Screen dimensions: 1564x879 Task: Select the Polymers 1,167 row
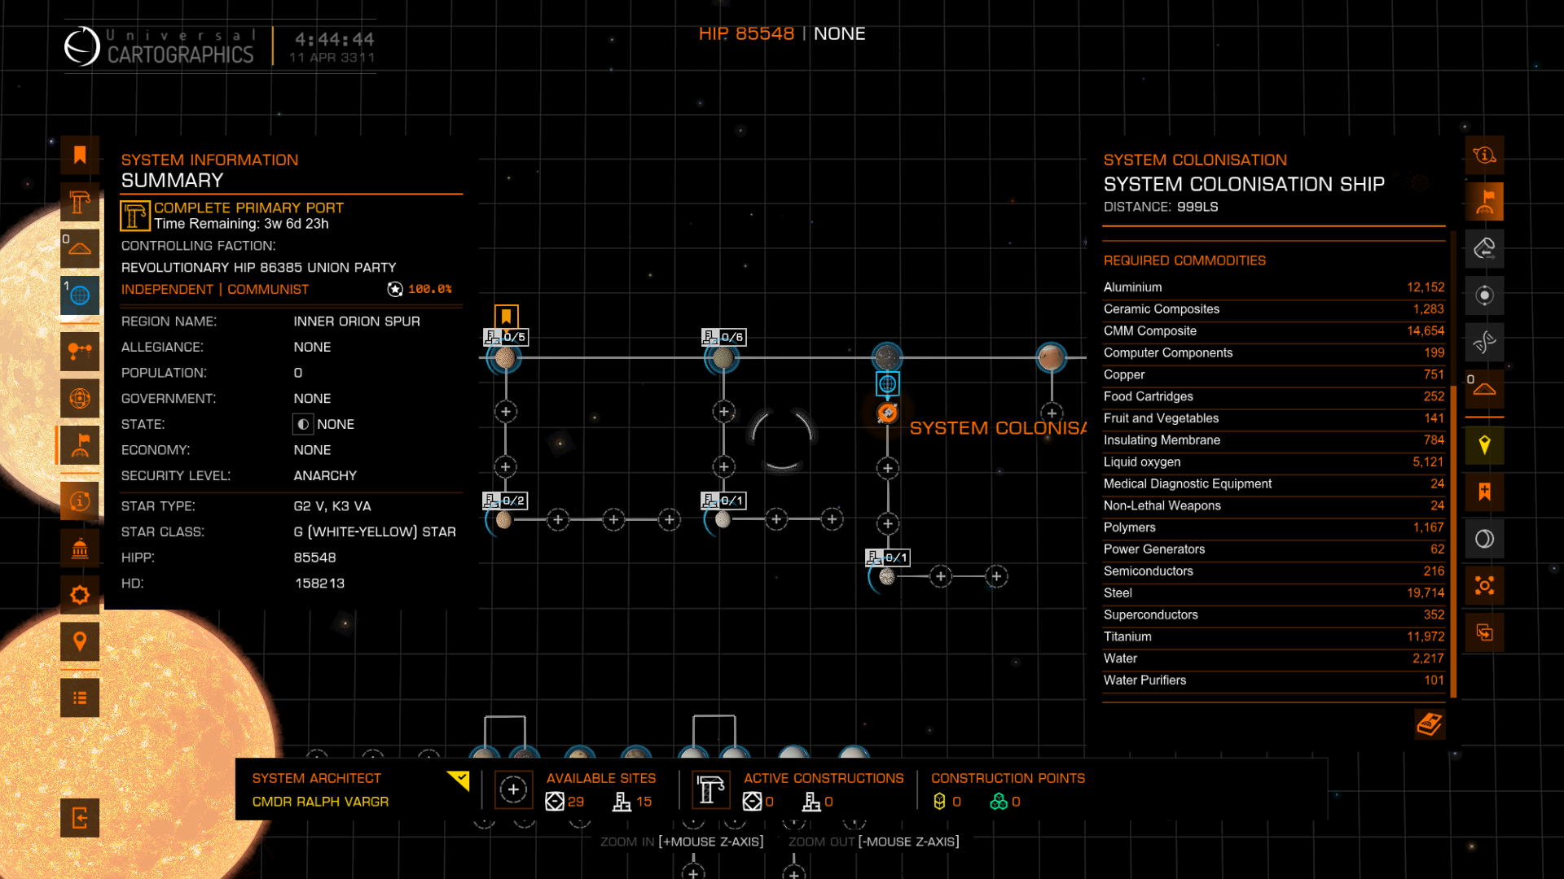point(1273,527)
